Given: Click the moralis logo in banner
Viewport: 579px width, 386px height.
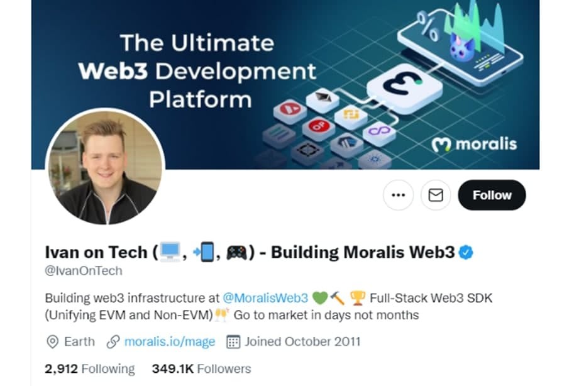Looking at the screenshot, I should click(x=475, y=145).
